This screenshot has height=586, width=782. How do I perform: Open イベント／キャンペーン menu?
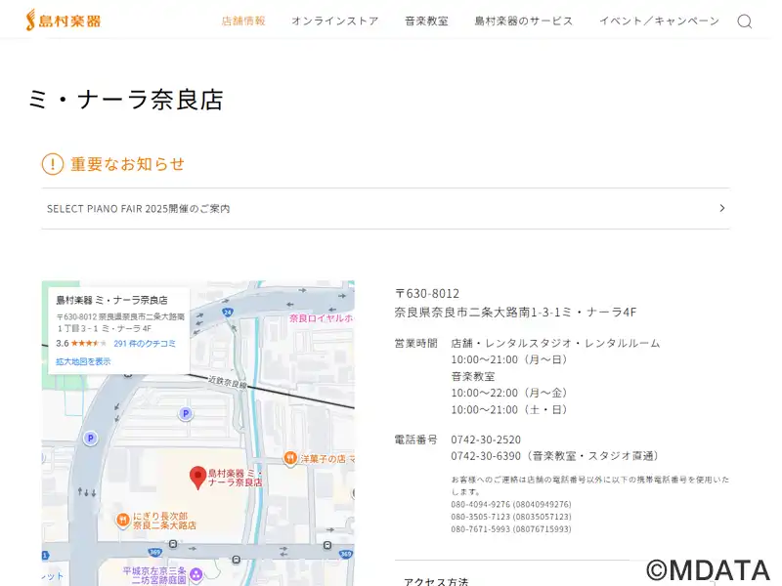pos(659,21)
